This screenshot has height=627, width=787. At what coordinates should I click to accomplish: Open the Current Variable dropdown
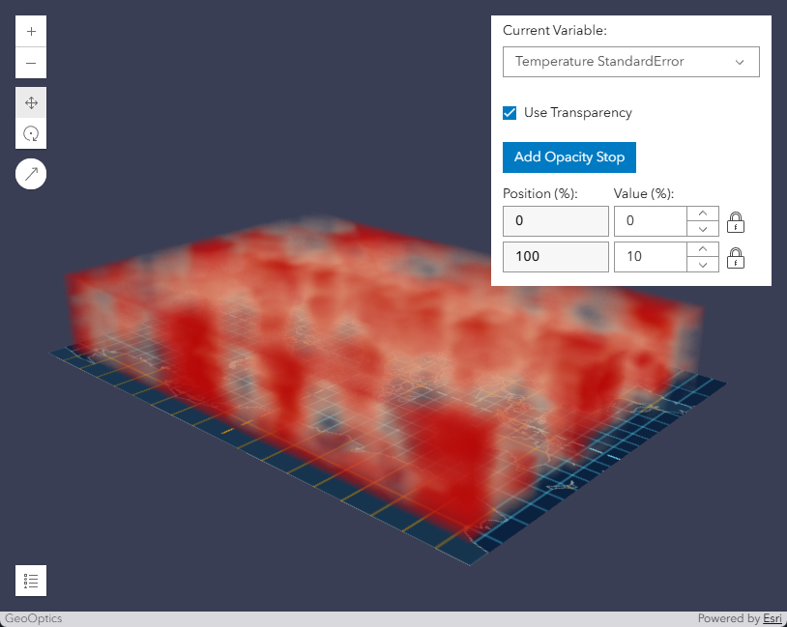pos(630,62)
